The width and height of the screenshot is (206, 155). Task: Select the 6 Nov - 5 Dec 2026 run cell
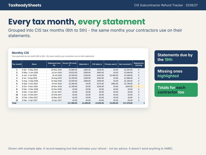pos(34,89)
